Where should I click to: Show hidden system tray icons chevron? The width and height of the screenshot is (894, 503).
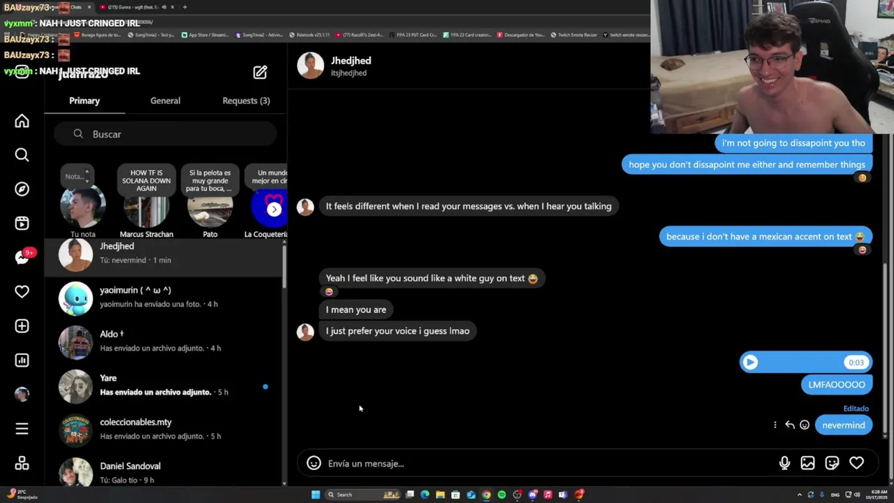tap(799, 495)
